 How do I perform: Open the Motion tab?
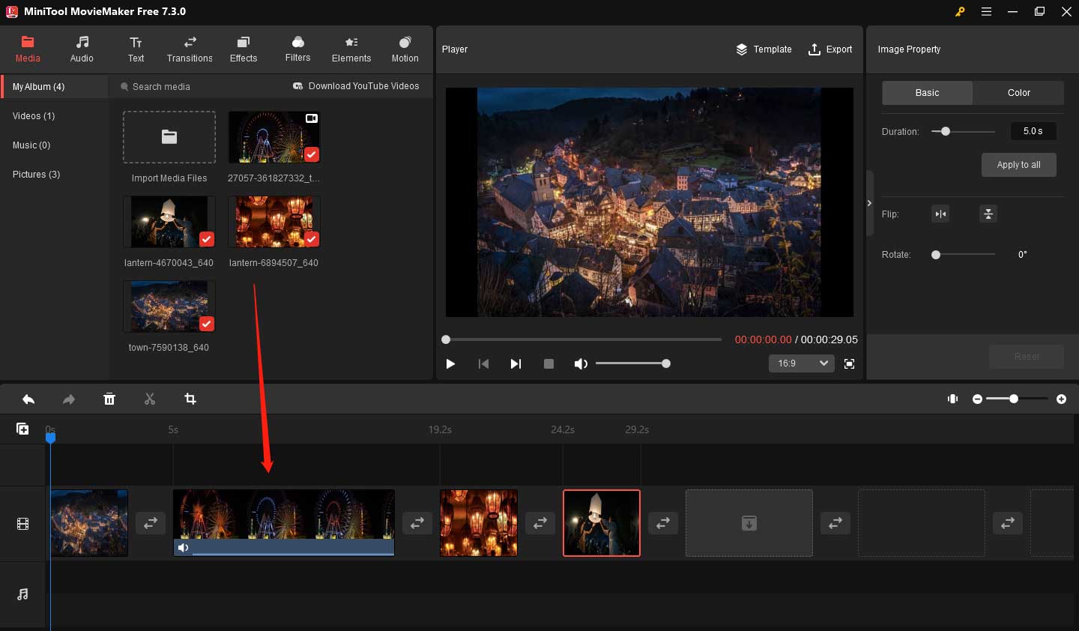(x=405, y=49)
